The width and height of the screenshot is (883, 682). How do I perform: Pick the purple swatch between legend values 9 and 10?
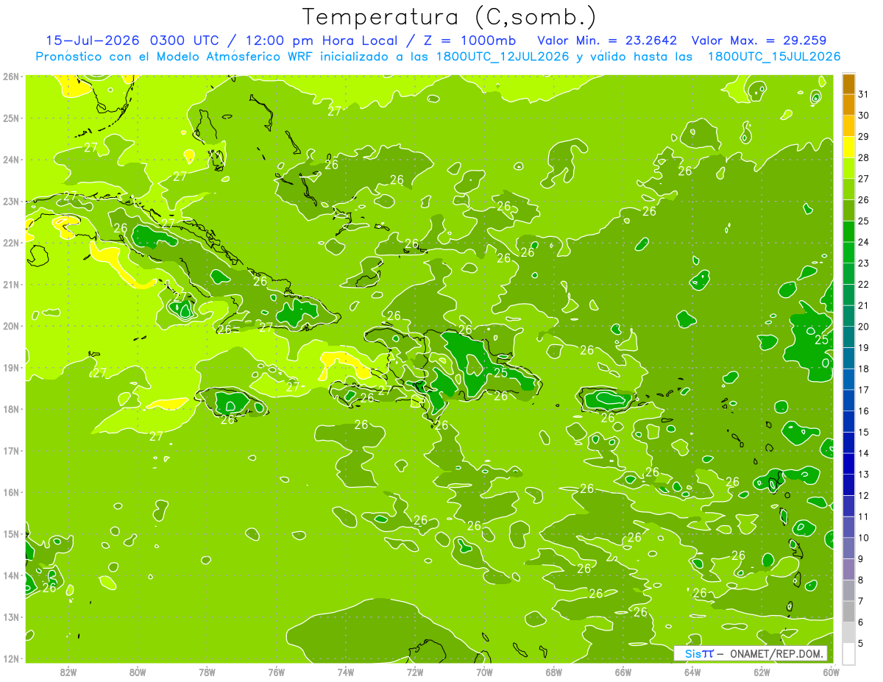pos(848,548)
